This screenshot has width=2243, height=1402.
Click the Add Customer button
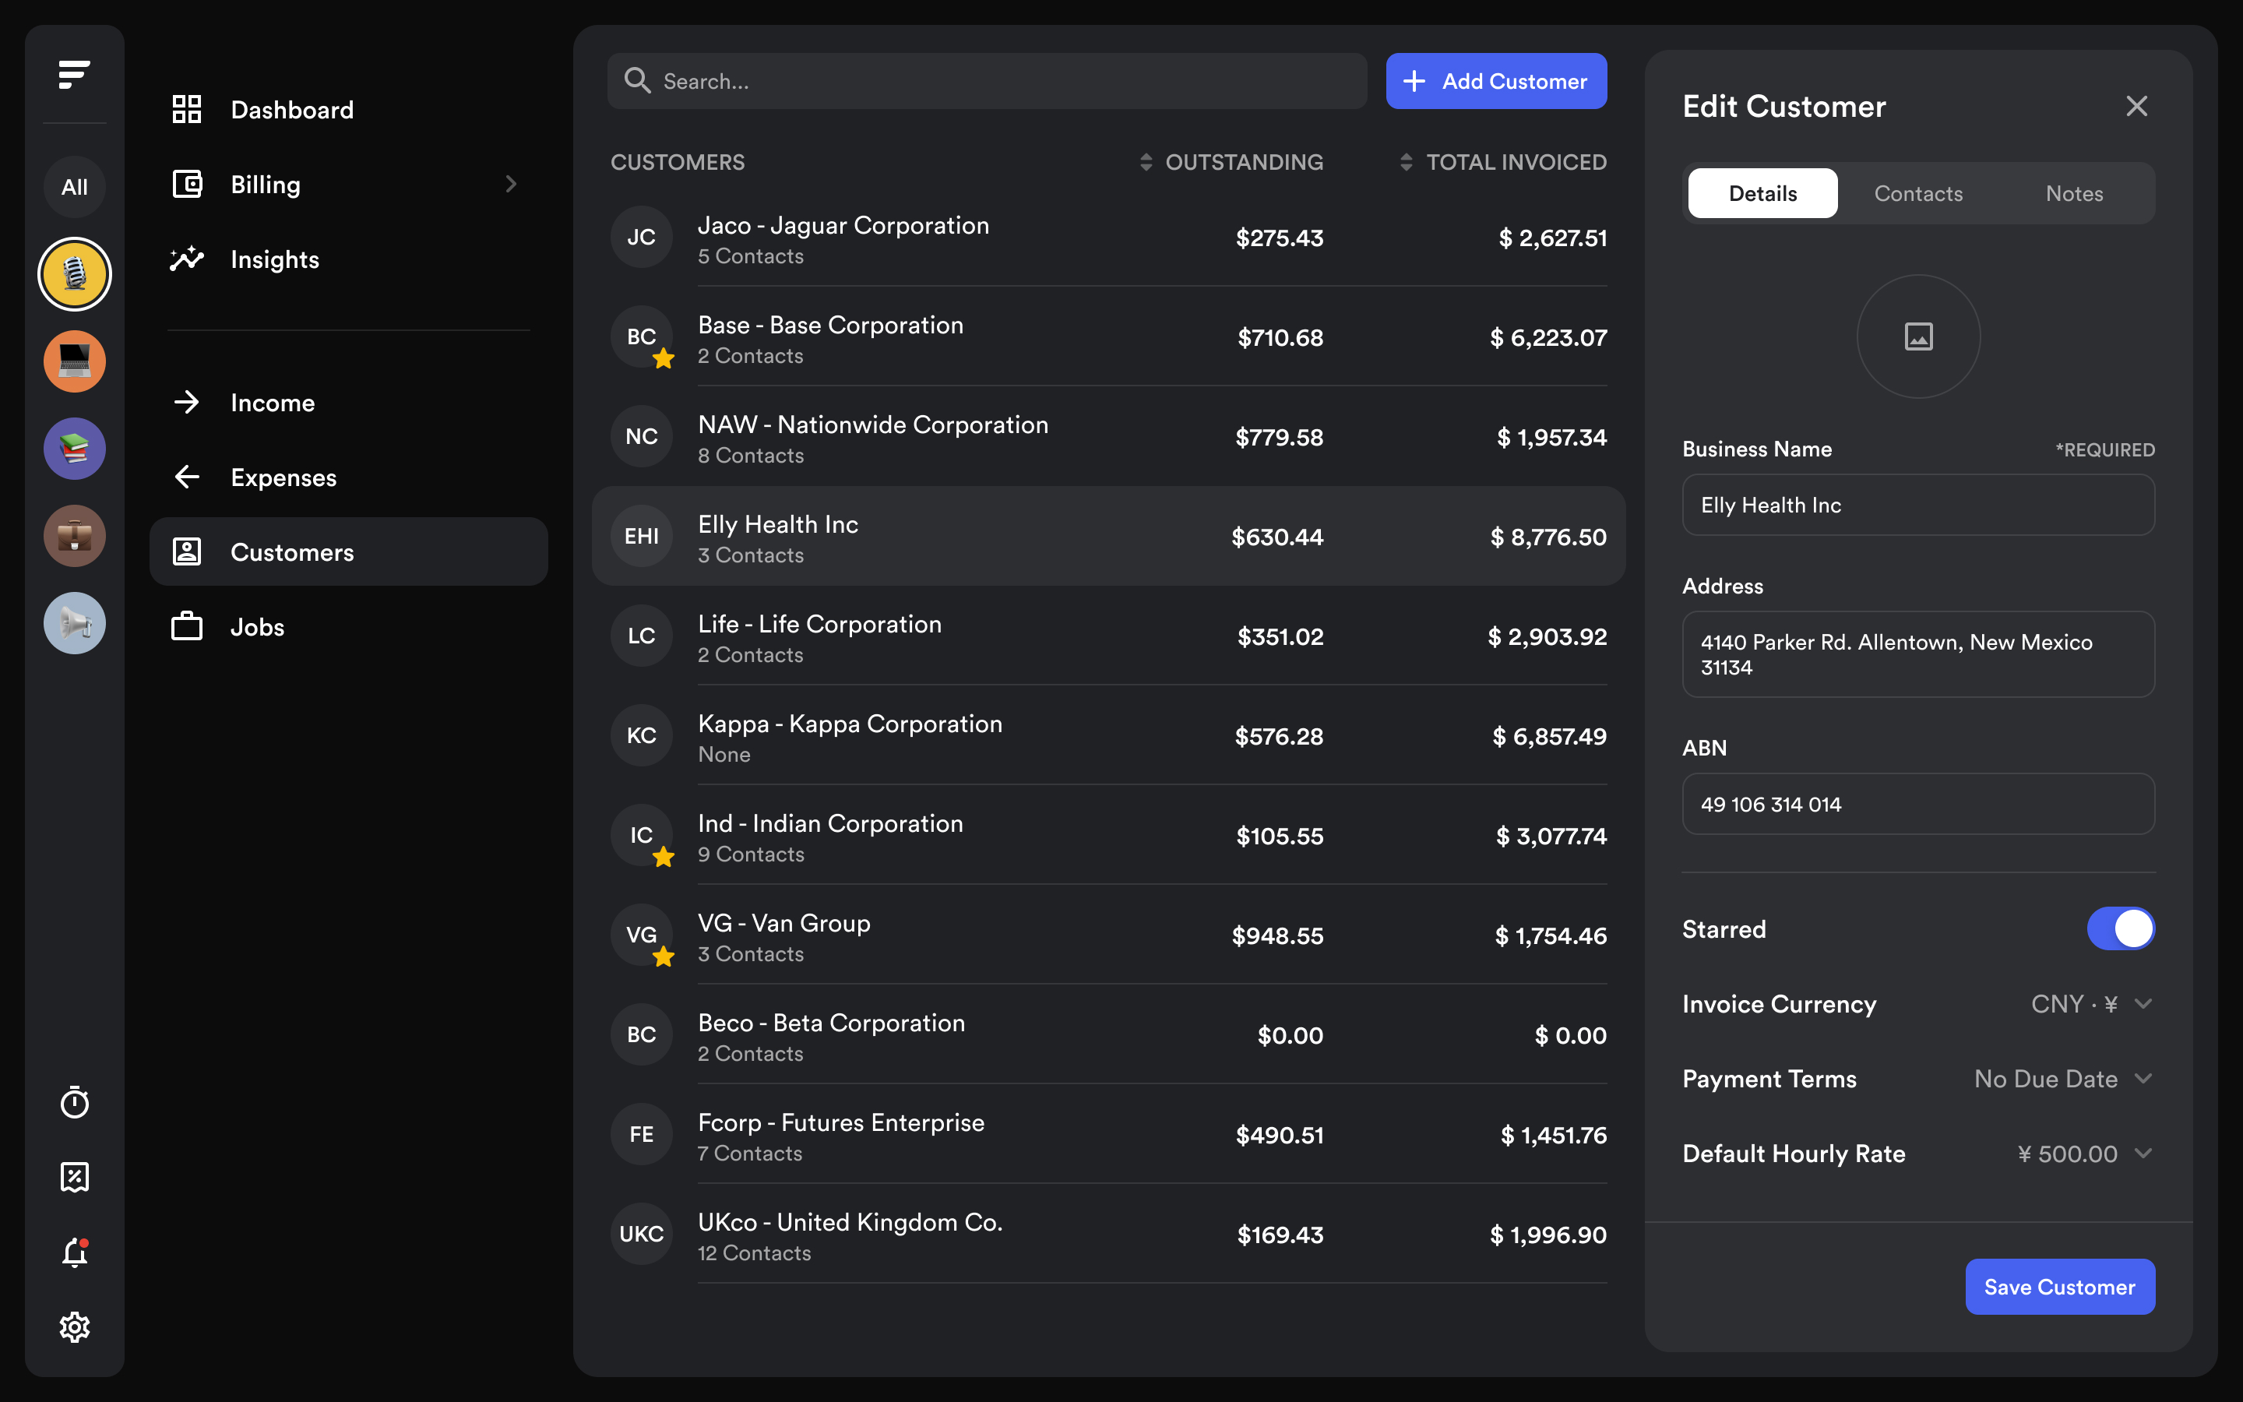[1496, 81]
